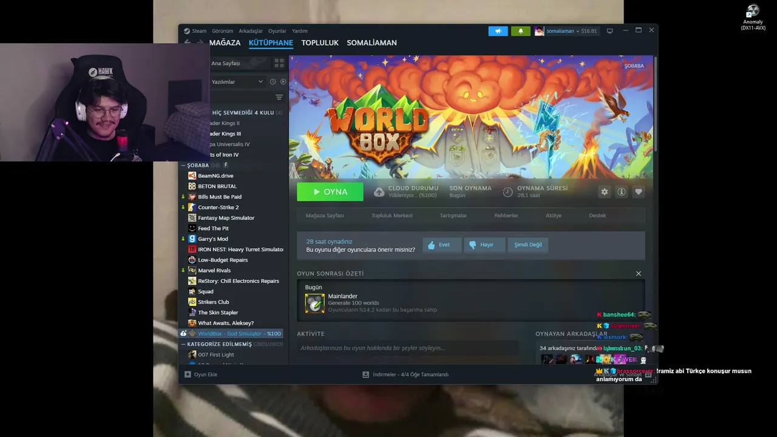
Task: Launch WorldBox with the OYNA button
Action: [330, 192]
